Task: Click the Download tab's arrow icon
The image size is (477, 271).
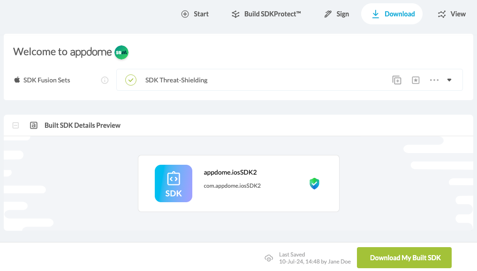Action: 375,14
